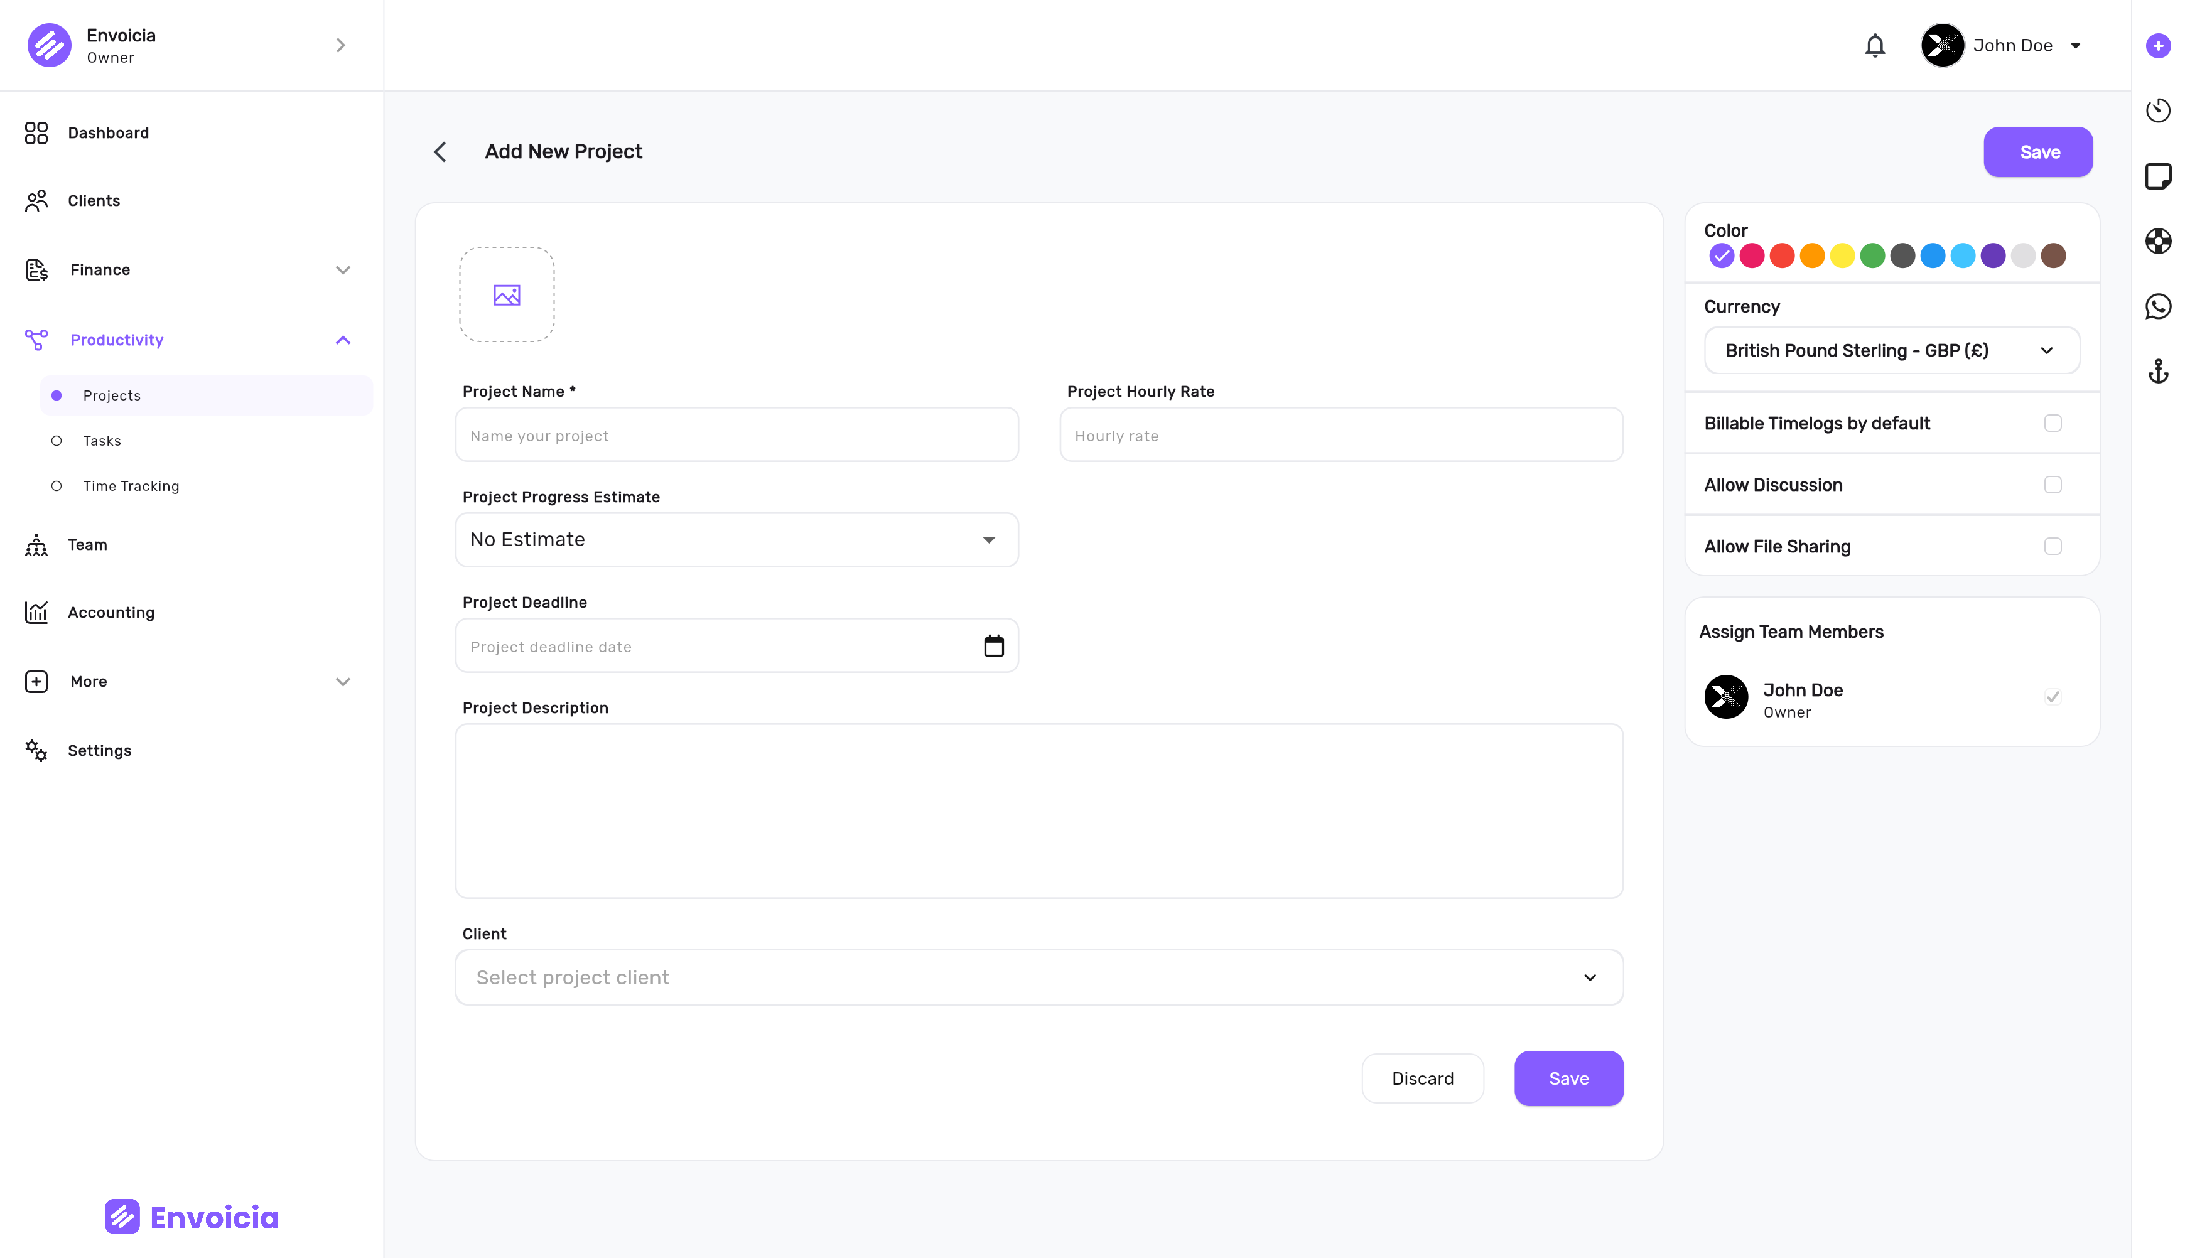
Task: Open Project Progress Estimate dropdown
Action: point(736,540)
